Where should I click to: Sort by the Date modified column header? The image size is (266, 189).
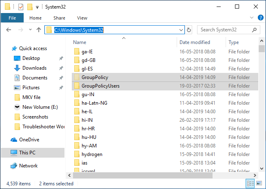195,42
